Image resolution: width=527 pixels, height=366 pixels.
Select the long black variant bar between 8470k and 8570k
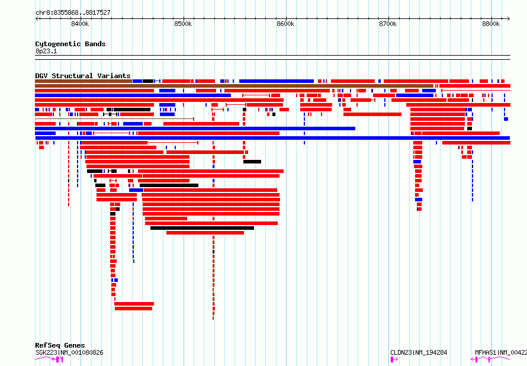coord(203,228)
